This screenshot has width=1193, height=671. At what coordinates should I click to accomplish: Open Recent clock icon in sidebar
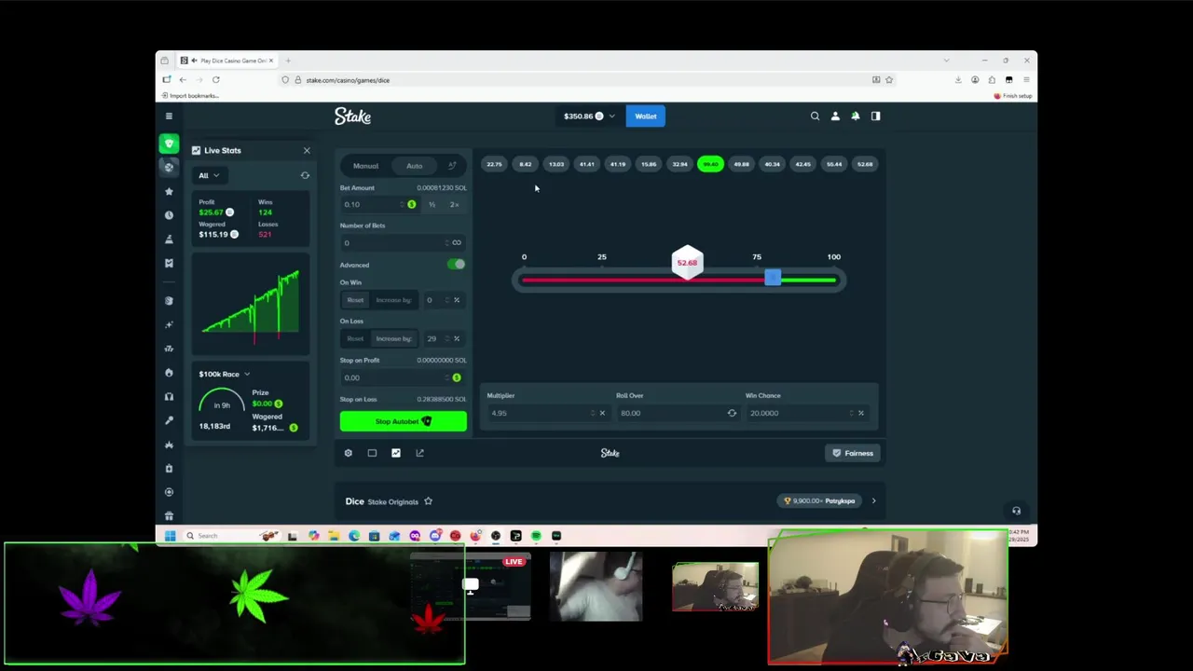169,215
